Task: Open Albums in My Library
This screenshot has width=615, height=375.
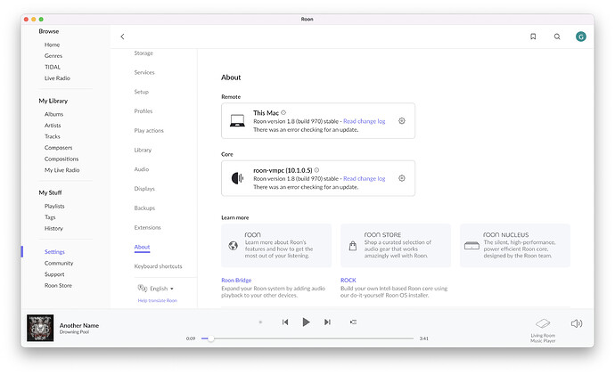Action: click(x=53, y=114)
